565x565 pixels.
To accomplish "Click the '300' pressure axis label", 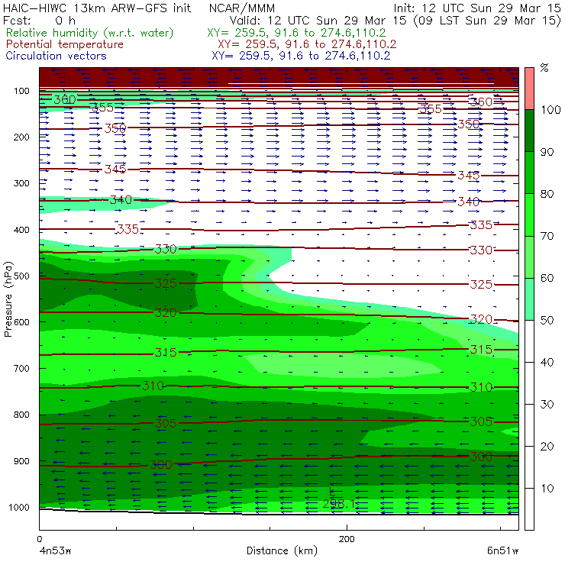I will (x=21, y=183).
